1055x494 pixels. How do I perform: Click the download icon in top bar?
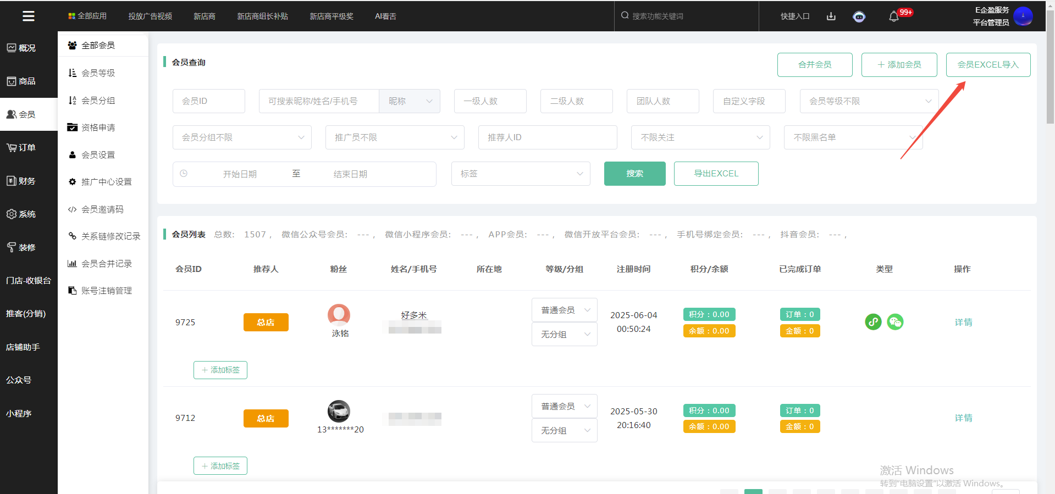pos(831,16)
